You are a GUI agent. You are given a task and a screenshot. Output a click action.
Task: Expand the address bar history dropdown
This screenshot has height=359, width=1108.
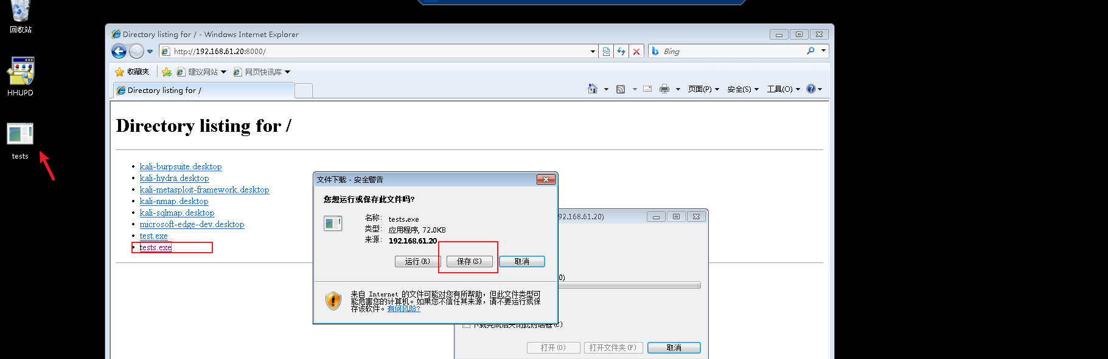(593, 52)
